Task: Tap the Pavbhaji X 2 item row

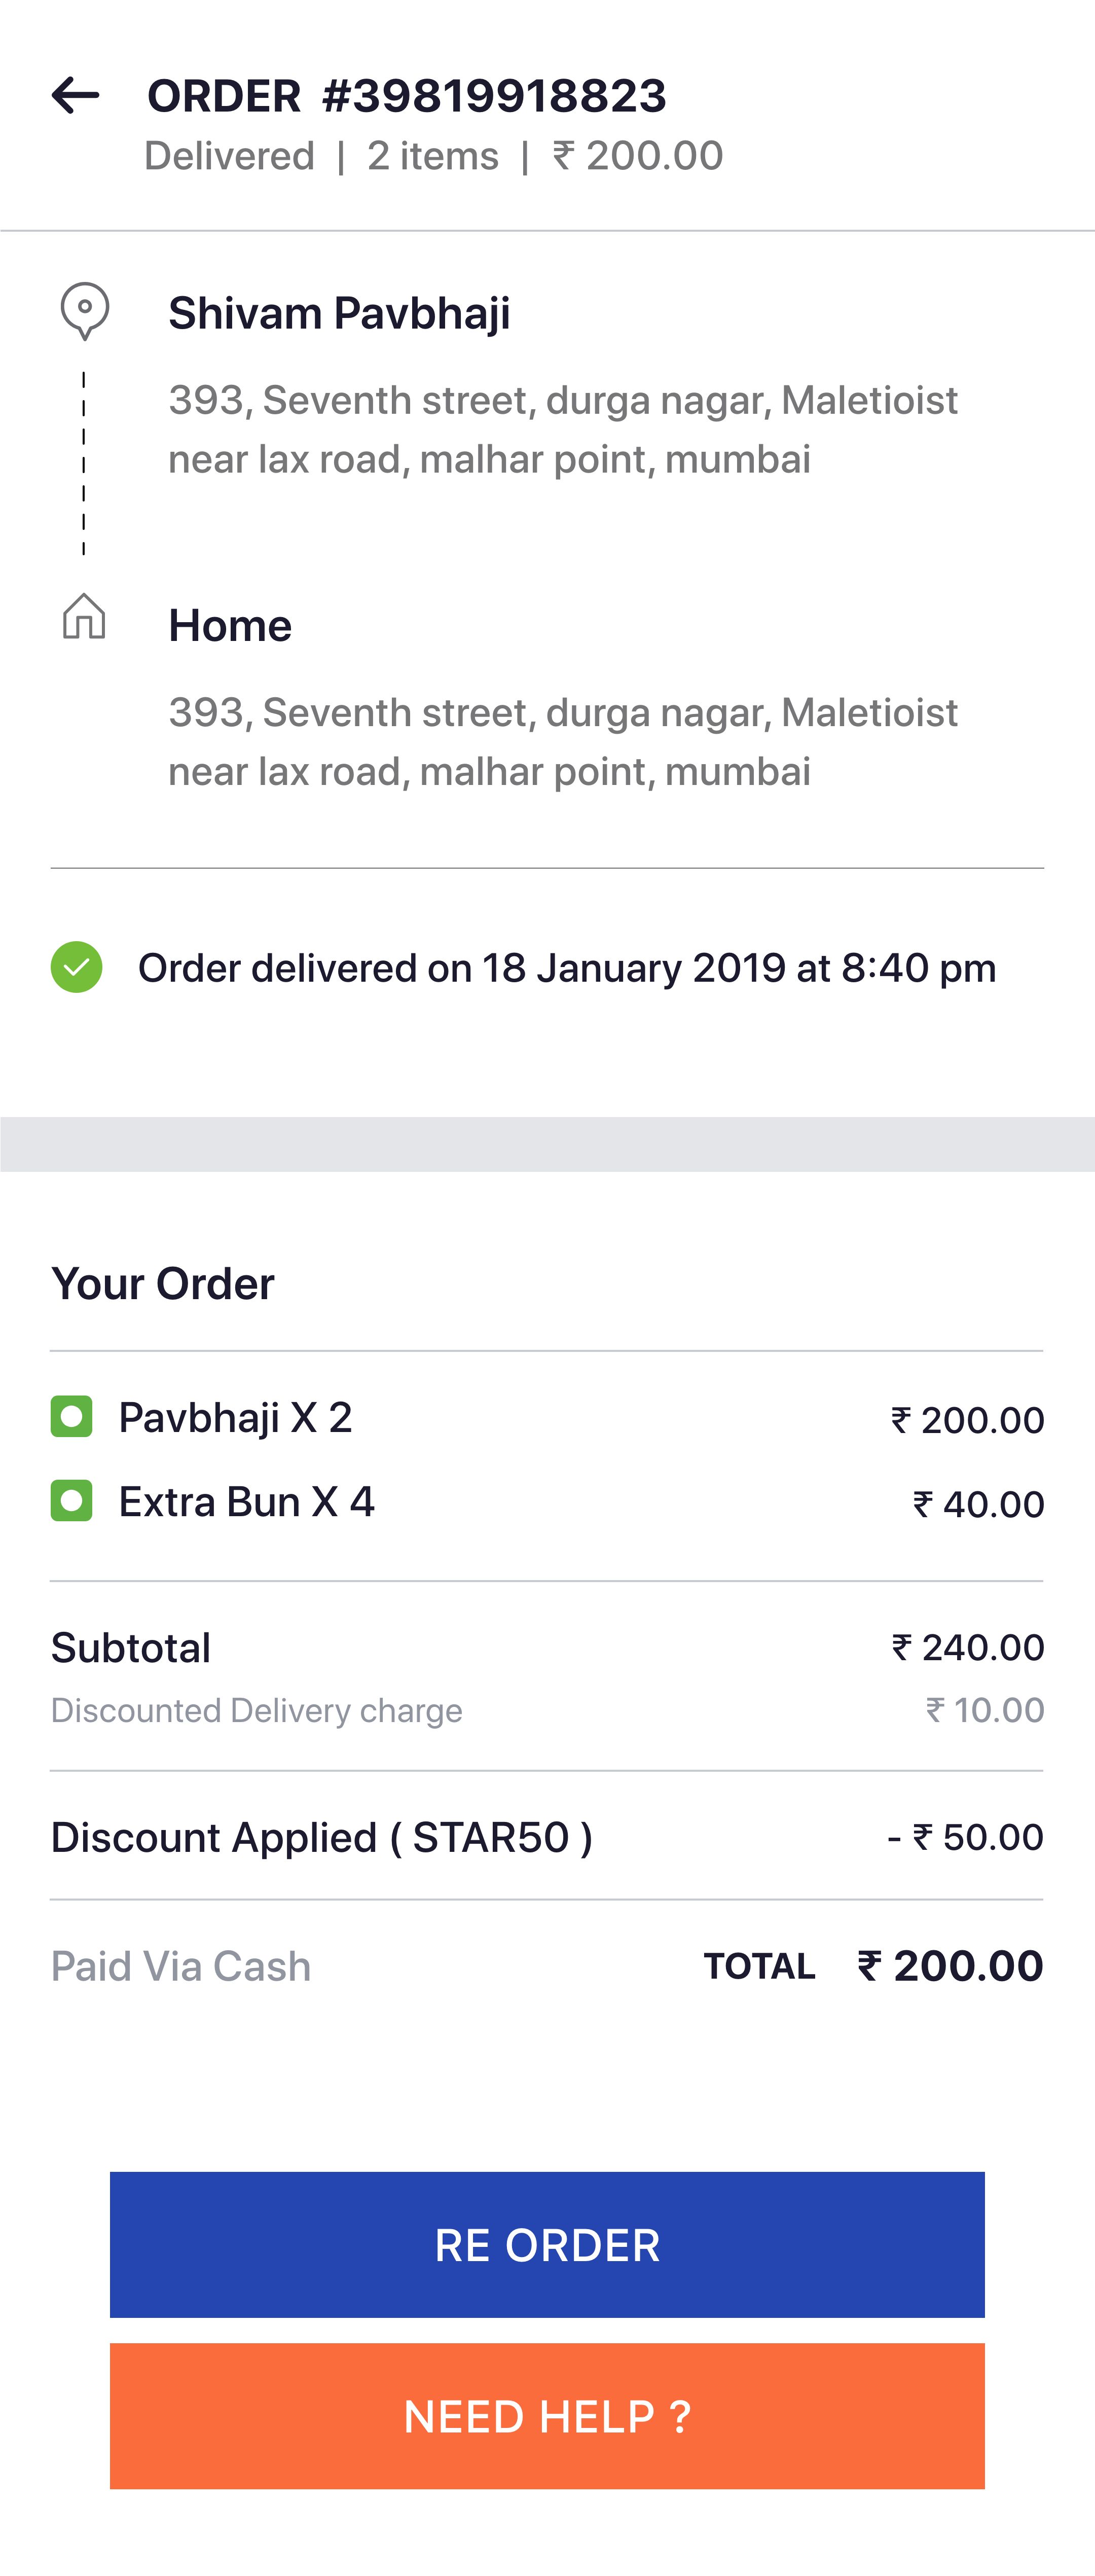Action: 547,1418
